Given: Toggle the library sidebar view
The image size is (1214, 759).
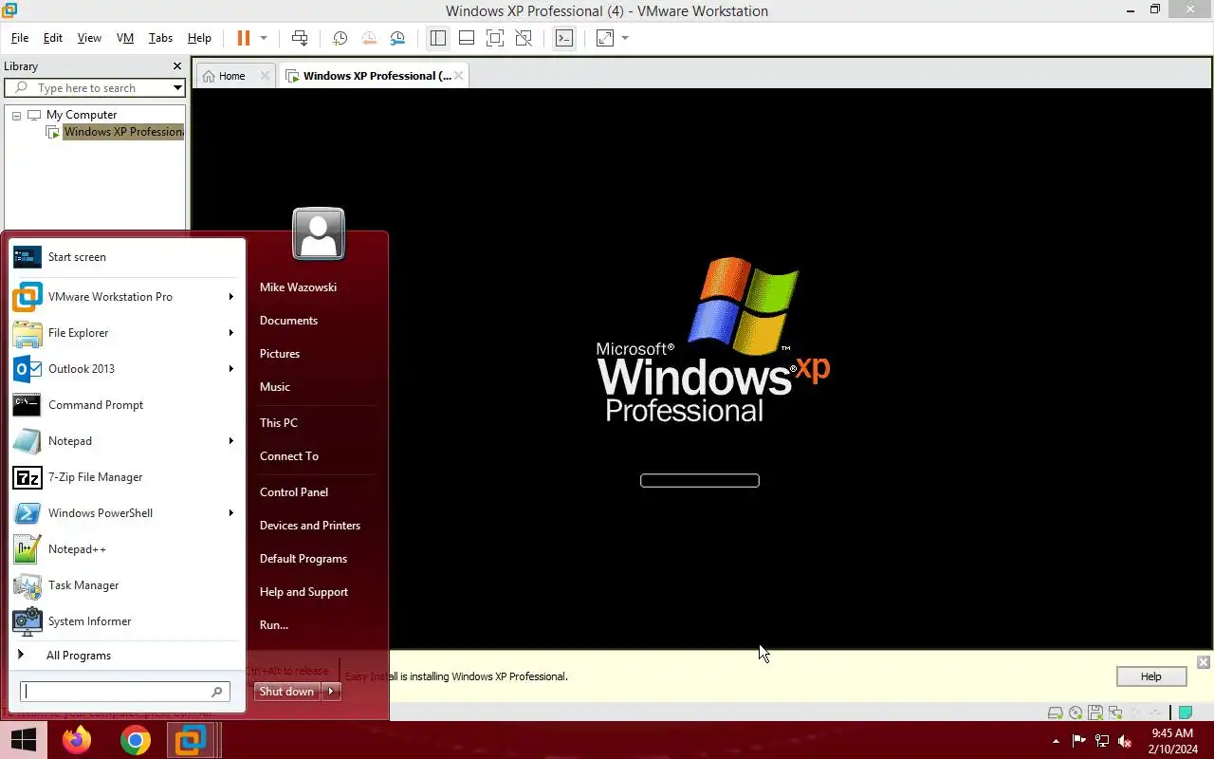Looking at the screenshot, I should 437,38.
